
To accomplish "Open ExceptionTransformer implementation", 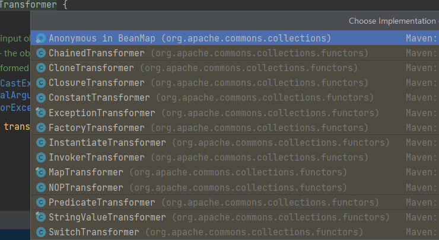I will coord(234,113).
